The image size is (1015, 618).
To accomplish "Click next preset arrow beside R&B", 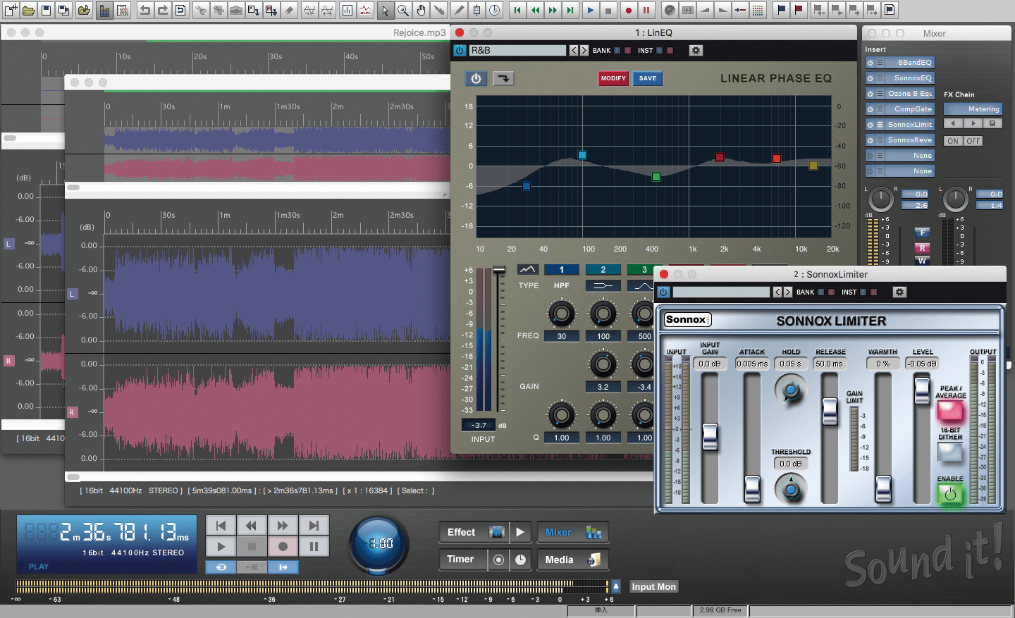I will (x=584, y=51).
